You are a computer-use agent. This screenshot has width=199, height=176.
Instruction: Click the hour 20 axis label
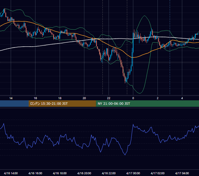pyautogui.click(x=84, y=98)
